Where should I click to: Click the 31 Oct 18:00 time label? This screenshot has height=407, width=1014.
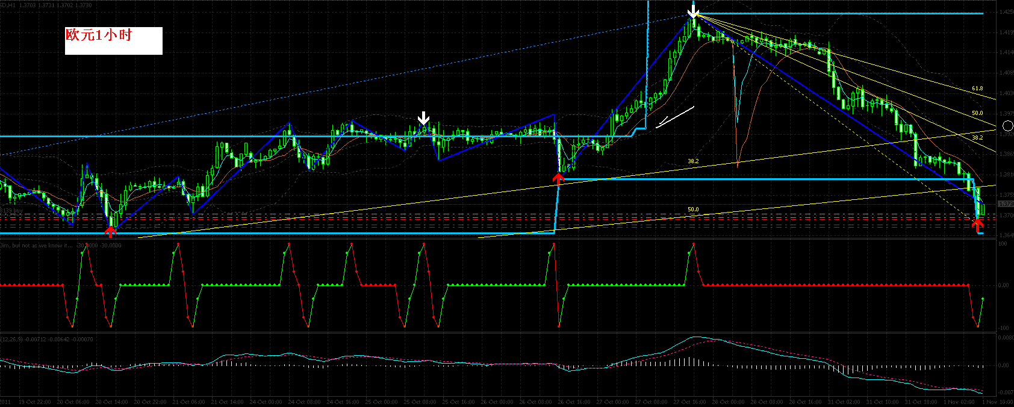[x=921, y=402]
